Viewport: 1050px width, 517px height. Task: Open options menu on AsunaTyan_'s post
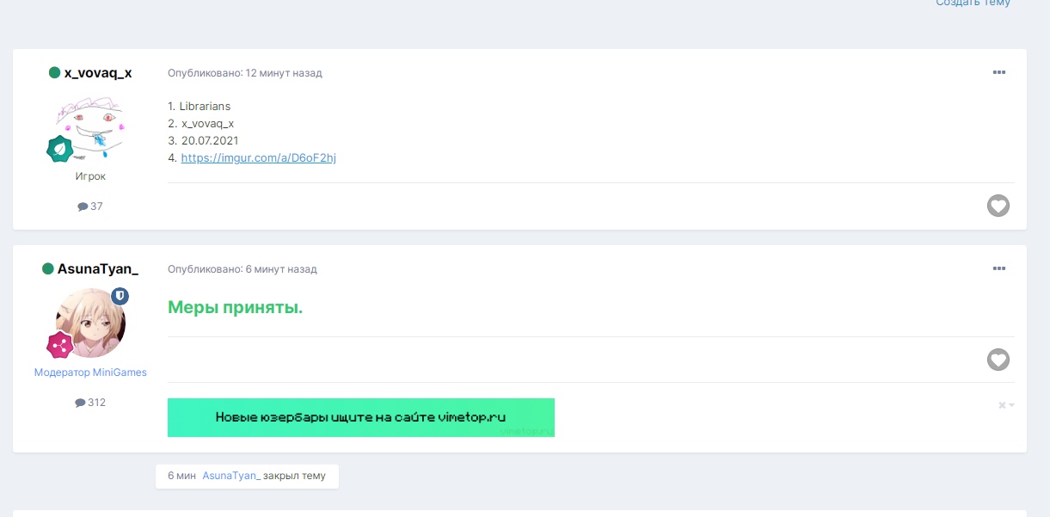[x=998, y=268]
